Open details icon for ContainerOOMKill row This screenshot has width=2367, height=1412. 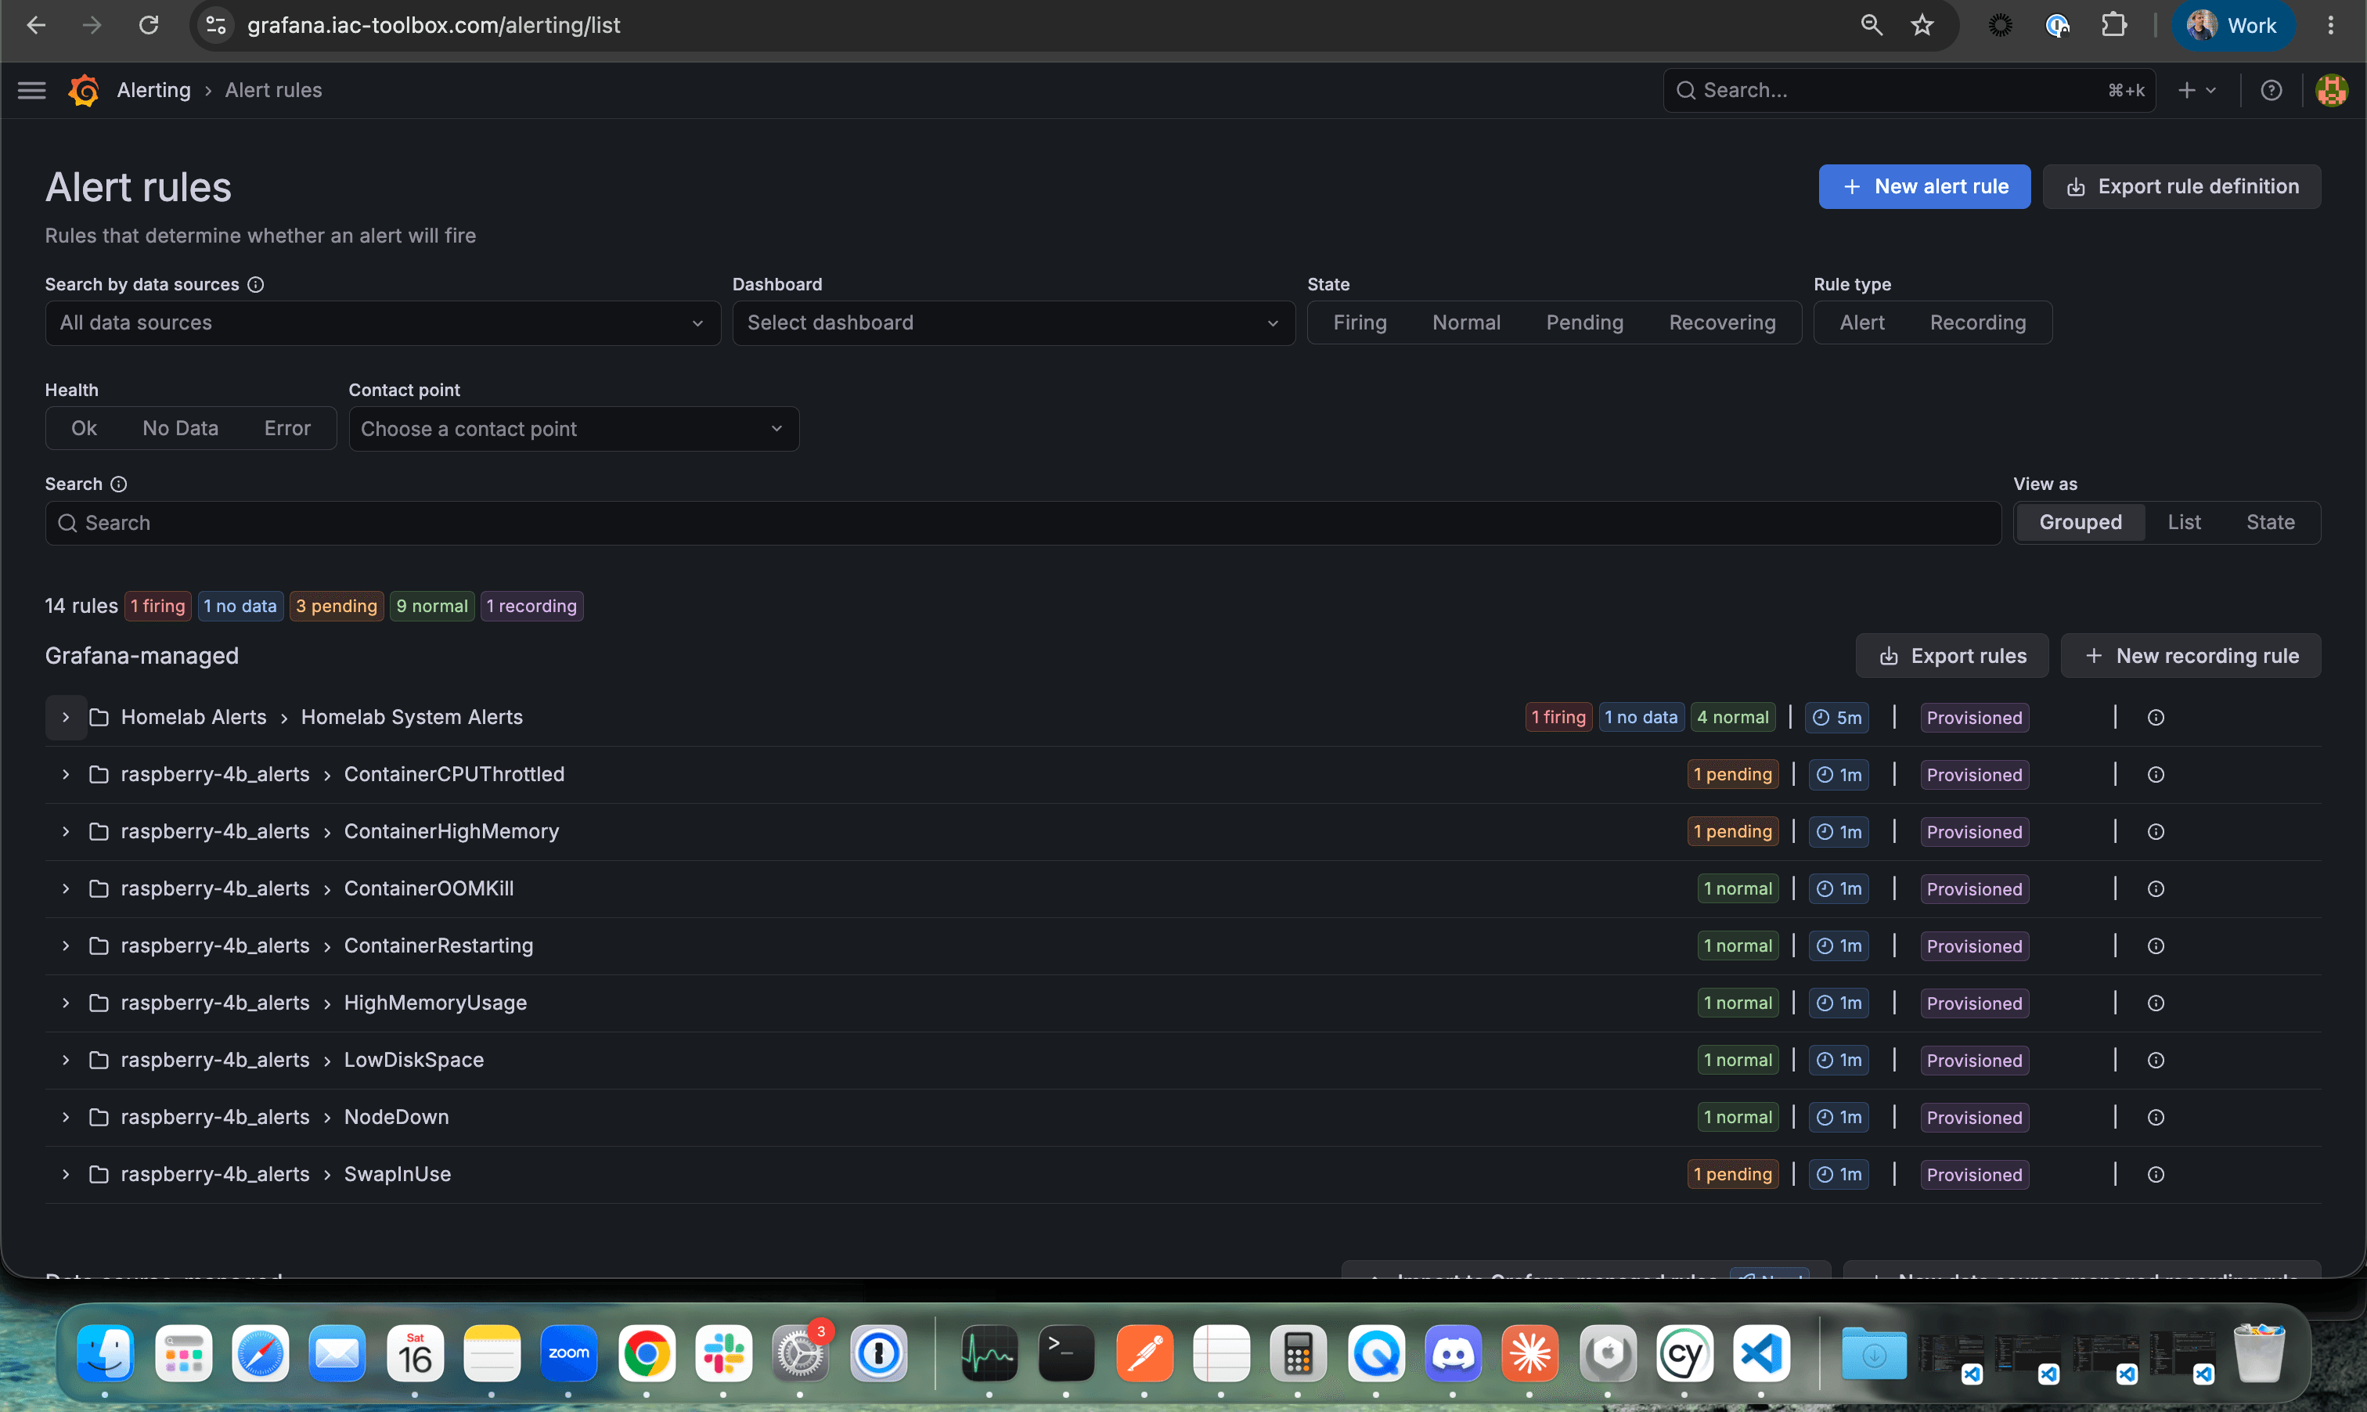pos(2156,888)
